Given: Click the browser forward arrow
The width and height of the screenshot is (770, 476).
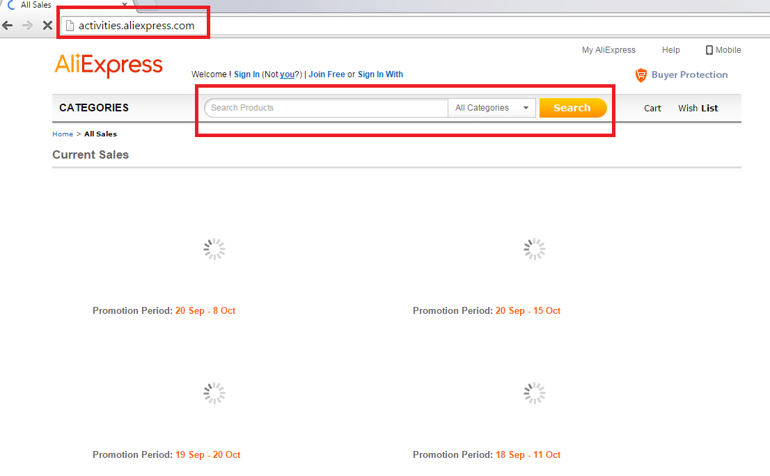Looking at the screenshot, I should coord(28,26).
